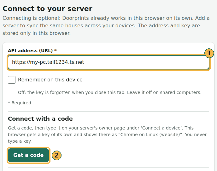The width and height of the screenshot is (217, 171).
Task: Select the 'Connect to your server' heading
Action: 47,9
